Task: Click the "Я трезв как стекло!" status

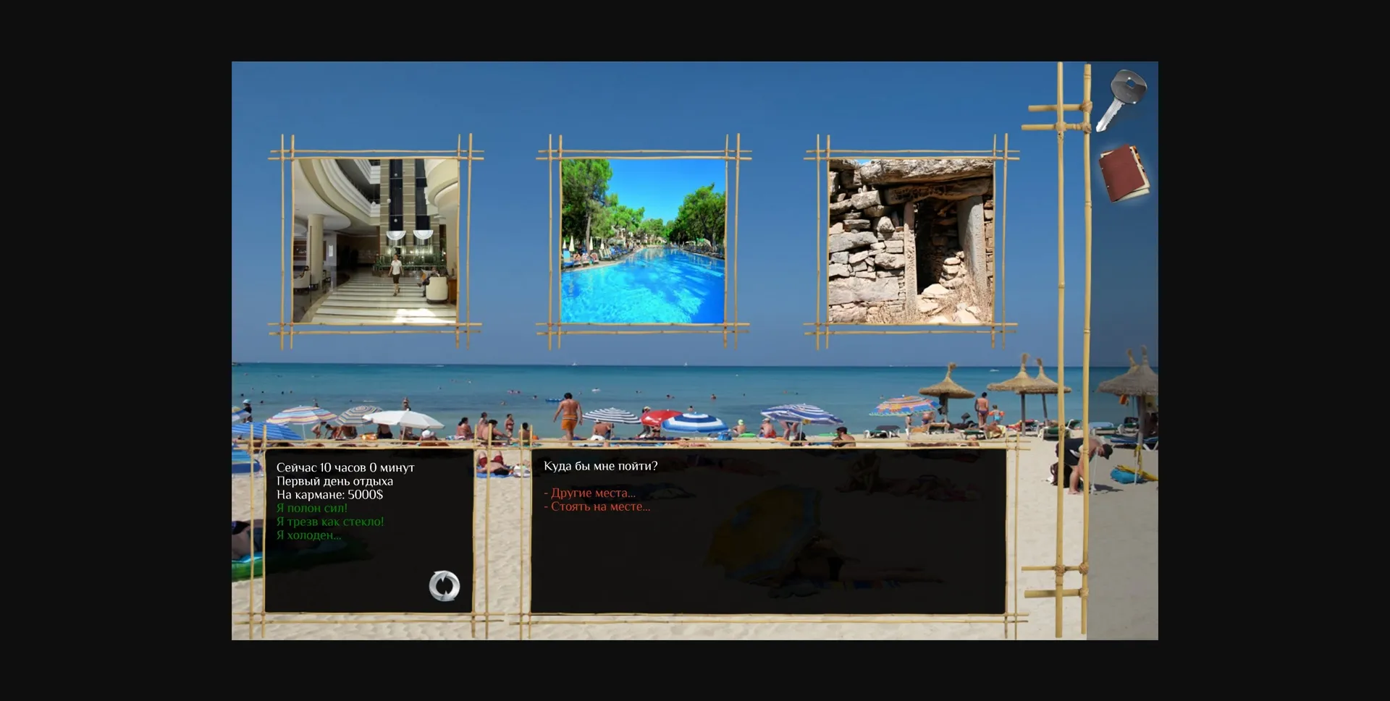Action: [329, 522]
